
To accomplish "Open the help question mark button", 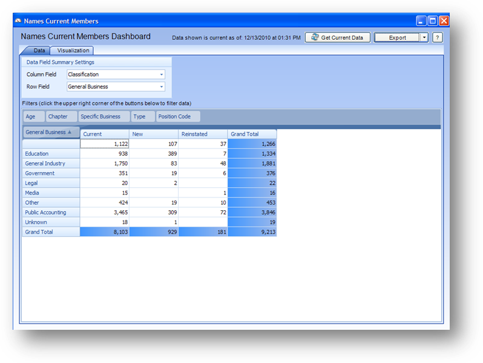I will [438, 37].
